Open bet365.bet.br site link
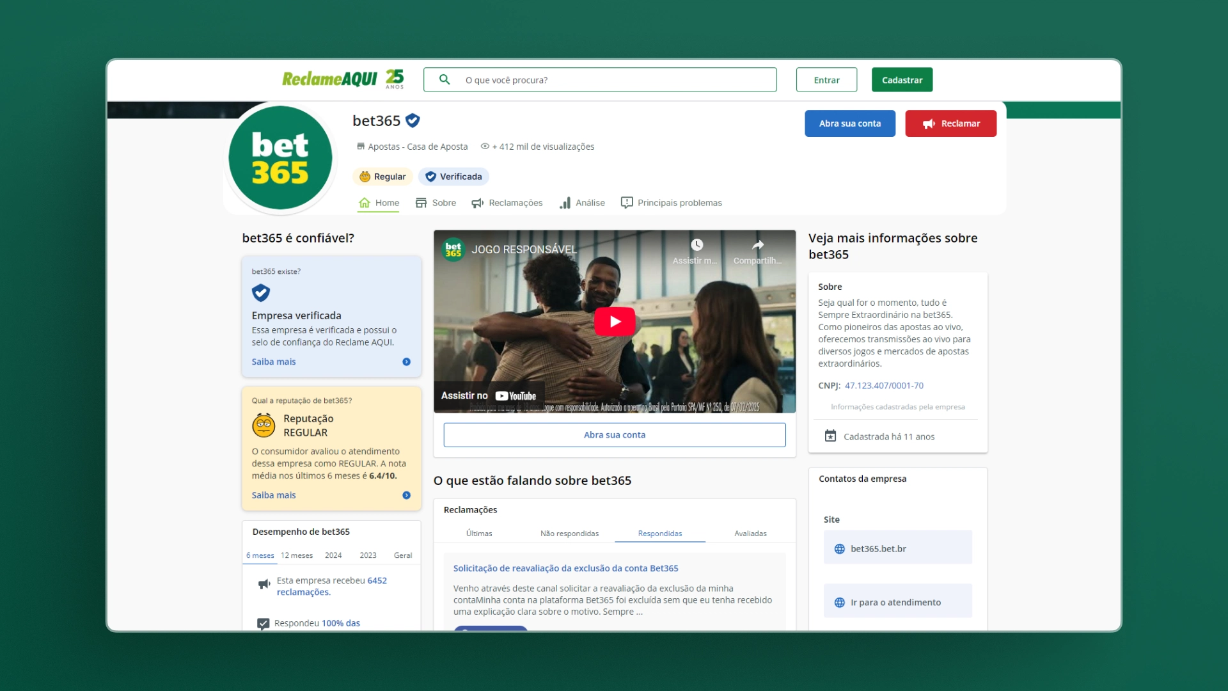Viewport: 1228px width, 691px height. (x=897, y=548)
